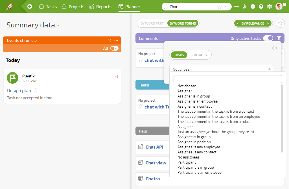Click into the Chat search input
The image size is (289, 189).
(x=192, y=7)
